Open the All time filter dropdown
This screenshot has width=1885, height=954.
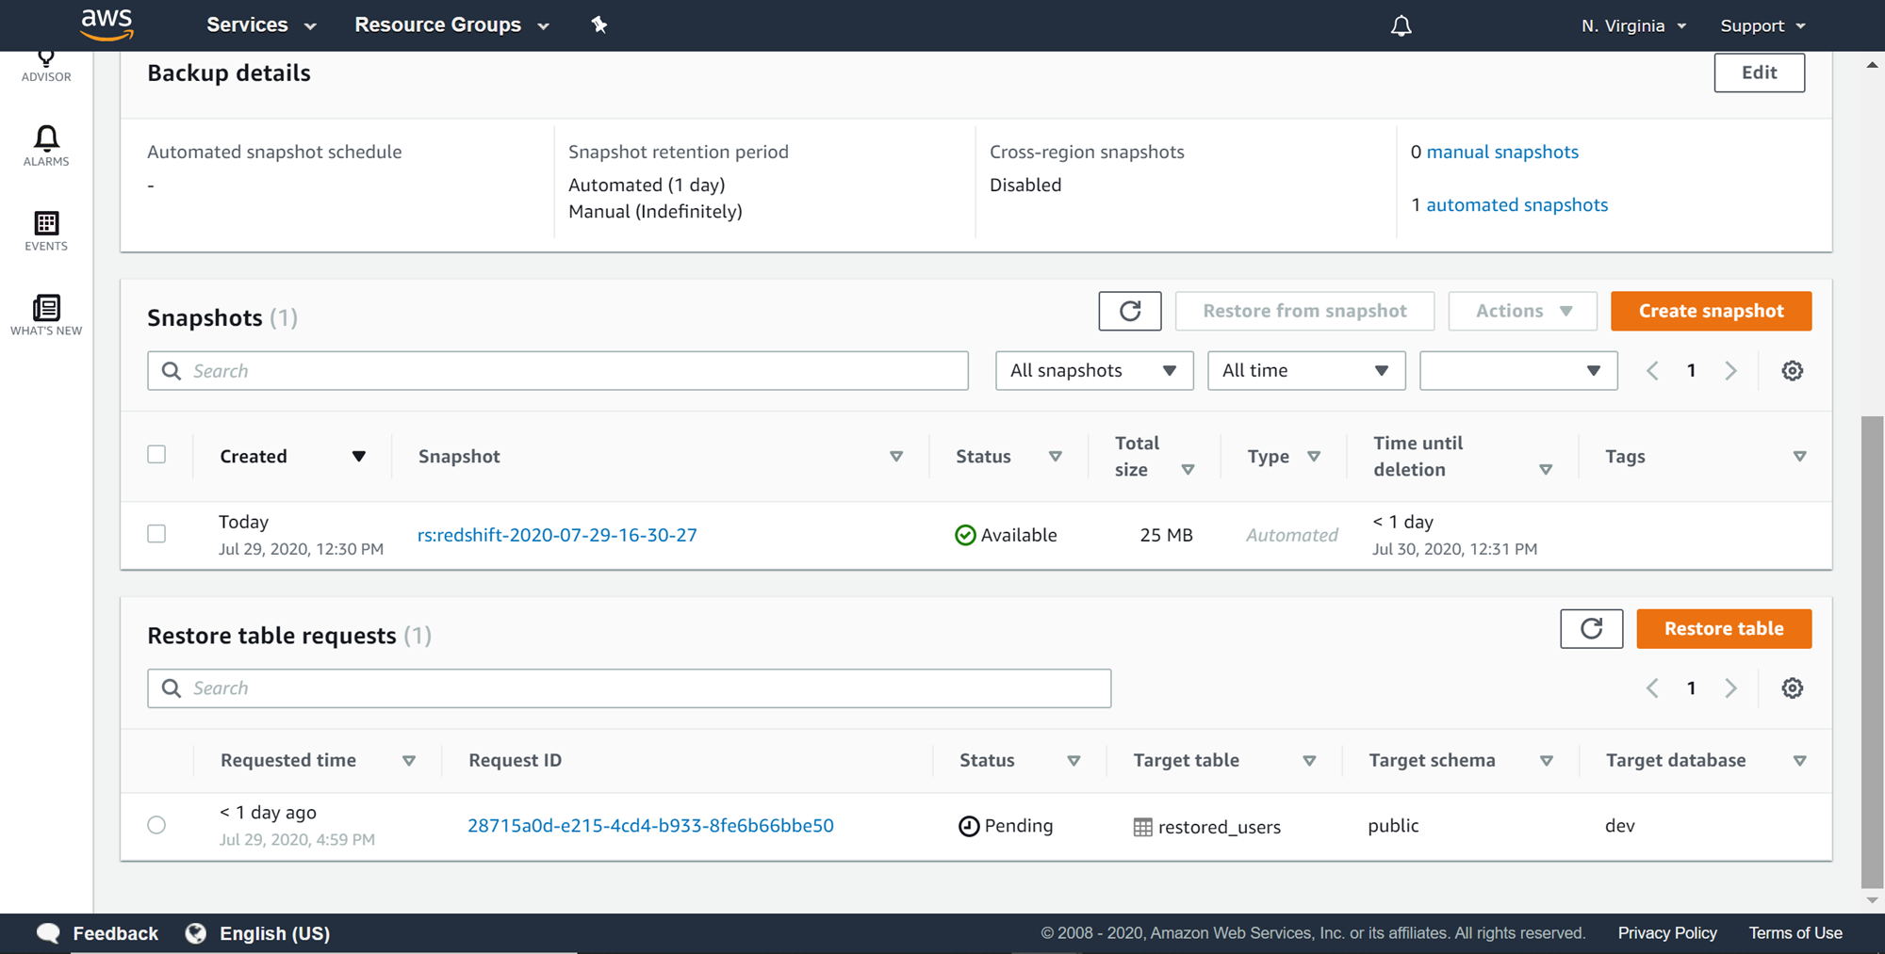[1305, 371]
